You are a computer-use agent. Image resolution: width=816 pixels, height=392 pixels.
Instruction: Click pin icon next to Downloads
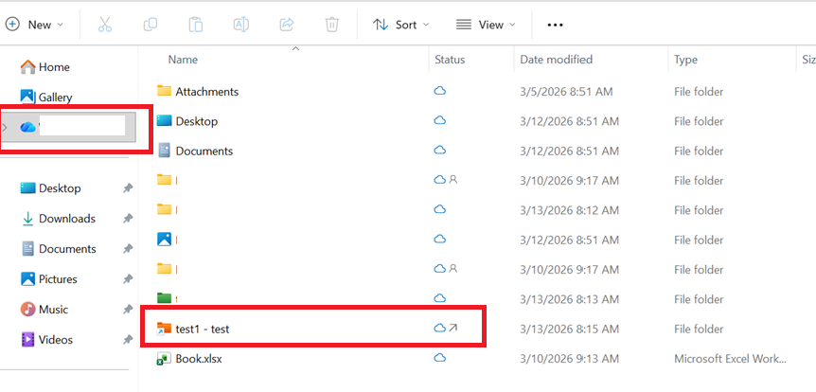[x=128, y=219]
